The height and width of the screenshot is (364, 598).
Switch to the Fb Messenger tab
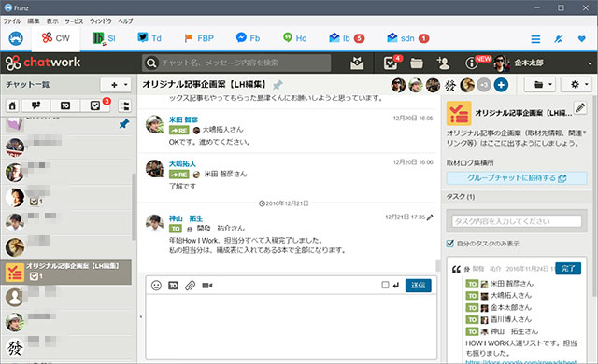coord(248,38)
